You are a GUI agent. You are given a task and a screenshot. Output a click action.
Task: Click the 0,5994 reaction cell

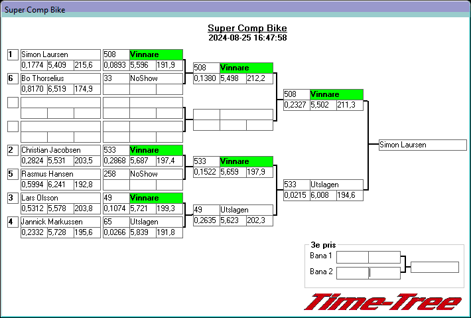(34, 185)
